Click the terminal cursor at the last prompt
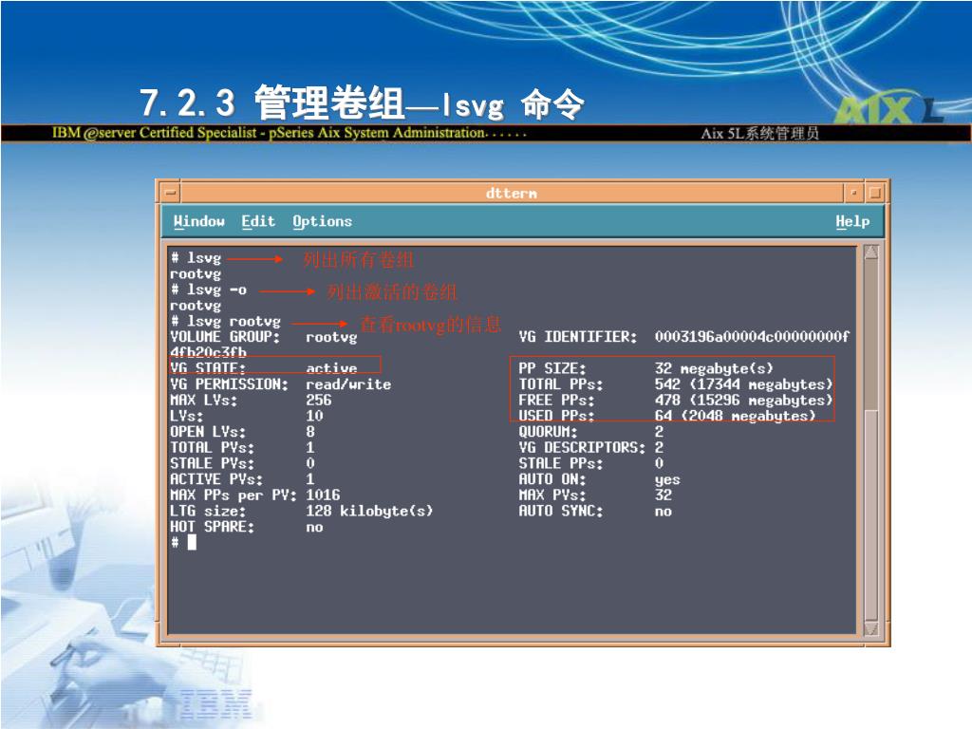 [192, 542]
